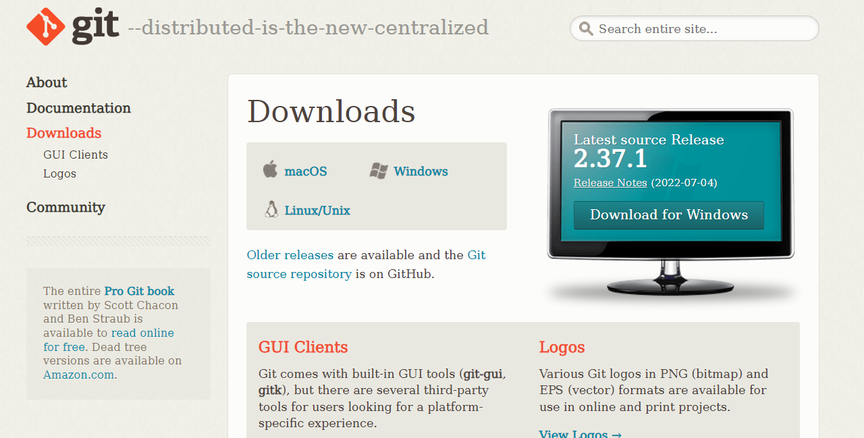Choose the macOS download link

[x=306, y=171]
